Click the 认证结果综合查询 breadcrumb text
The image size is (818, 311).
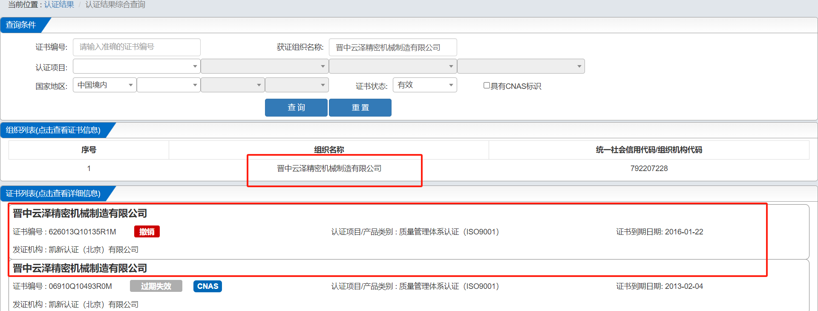click(x=115, y=5)
